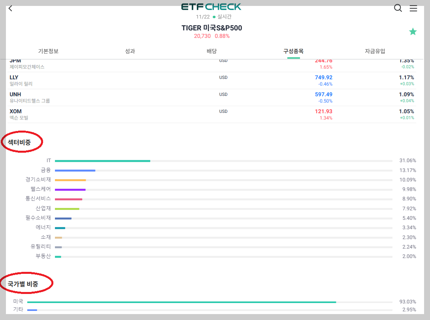Click the 필수소비재 sector label
The height and width of the screenshot is (320, 430).
(x=38, y=218)
